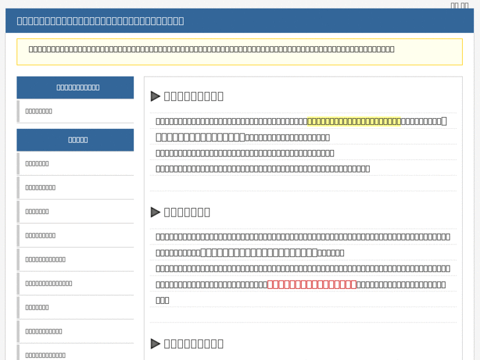Screen dimensions: 480x360
Task: Click the second section heading text
Action: click(x=187, y=212)
